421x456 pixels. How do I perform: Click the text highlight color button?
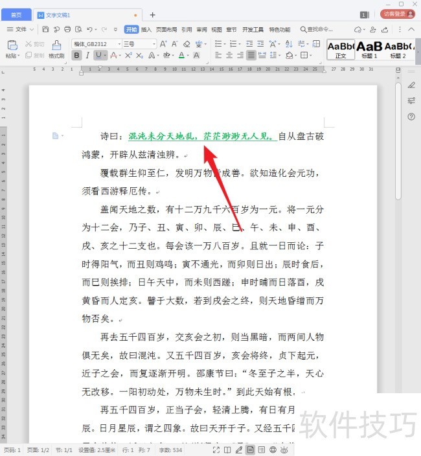coord(166,55)
